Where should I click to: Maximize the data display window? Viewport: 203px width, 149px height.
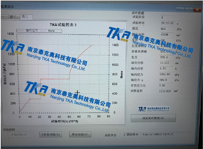click(189, 9)
